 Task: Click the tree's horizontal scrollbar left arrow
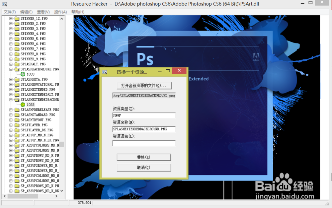tap(5, 196)
